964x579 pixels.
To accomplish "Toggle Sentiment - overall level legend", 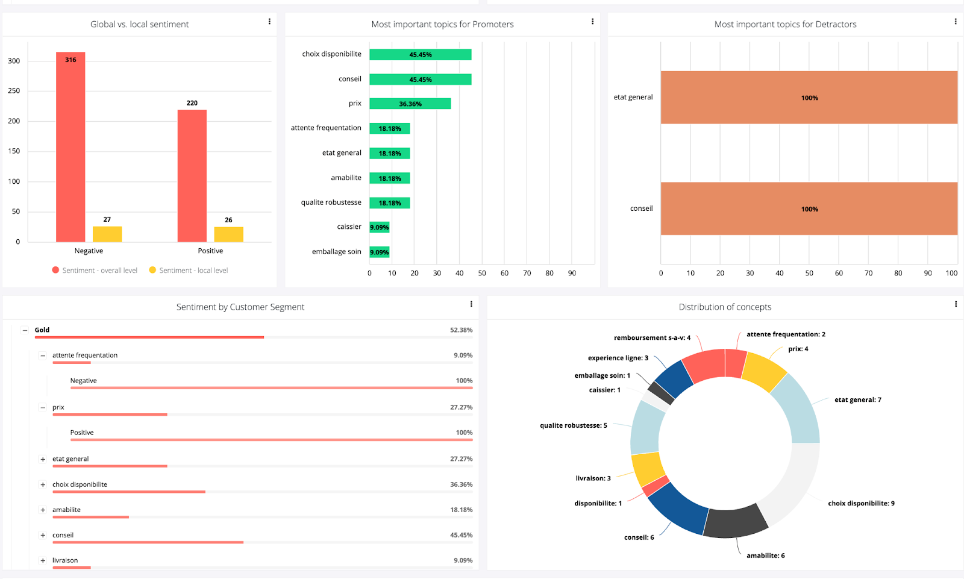I will tap(95, 271).
